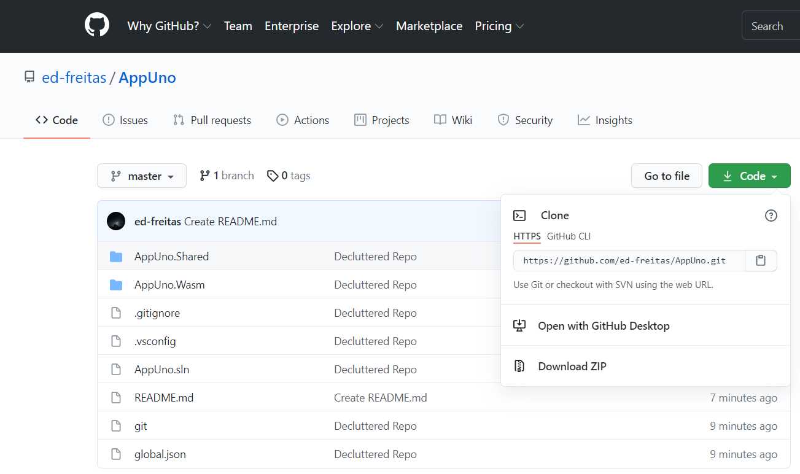The image size is (800, 474).
Task: Click the Go to file button
Action: 666,175
